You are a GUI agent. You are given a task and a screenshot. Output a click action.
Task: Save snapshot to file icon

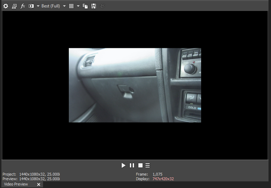(x=94, y=6)
